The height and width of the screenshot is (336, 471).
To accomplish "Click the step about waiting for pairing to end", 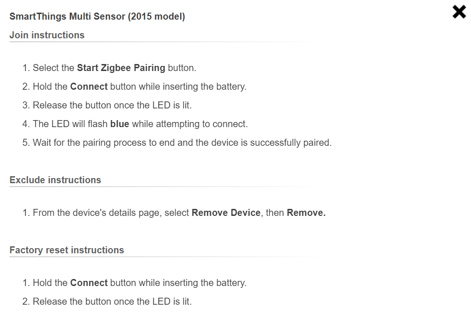I will click(x=182, y=143).
